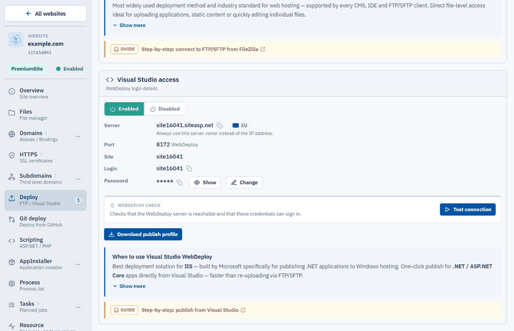Click the Deploy badge showing 1
Screen dimensions: 514x331
pyautogui.click(x=78, y=200)
